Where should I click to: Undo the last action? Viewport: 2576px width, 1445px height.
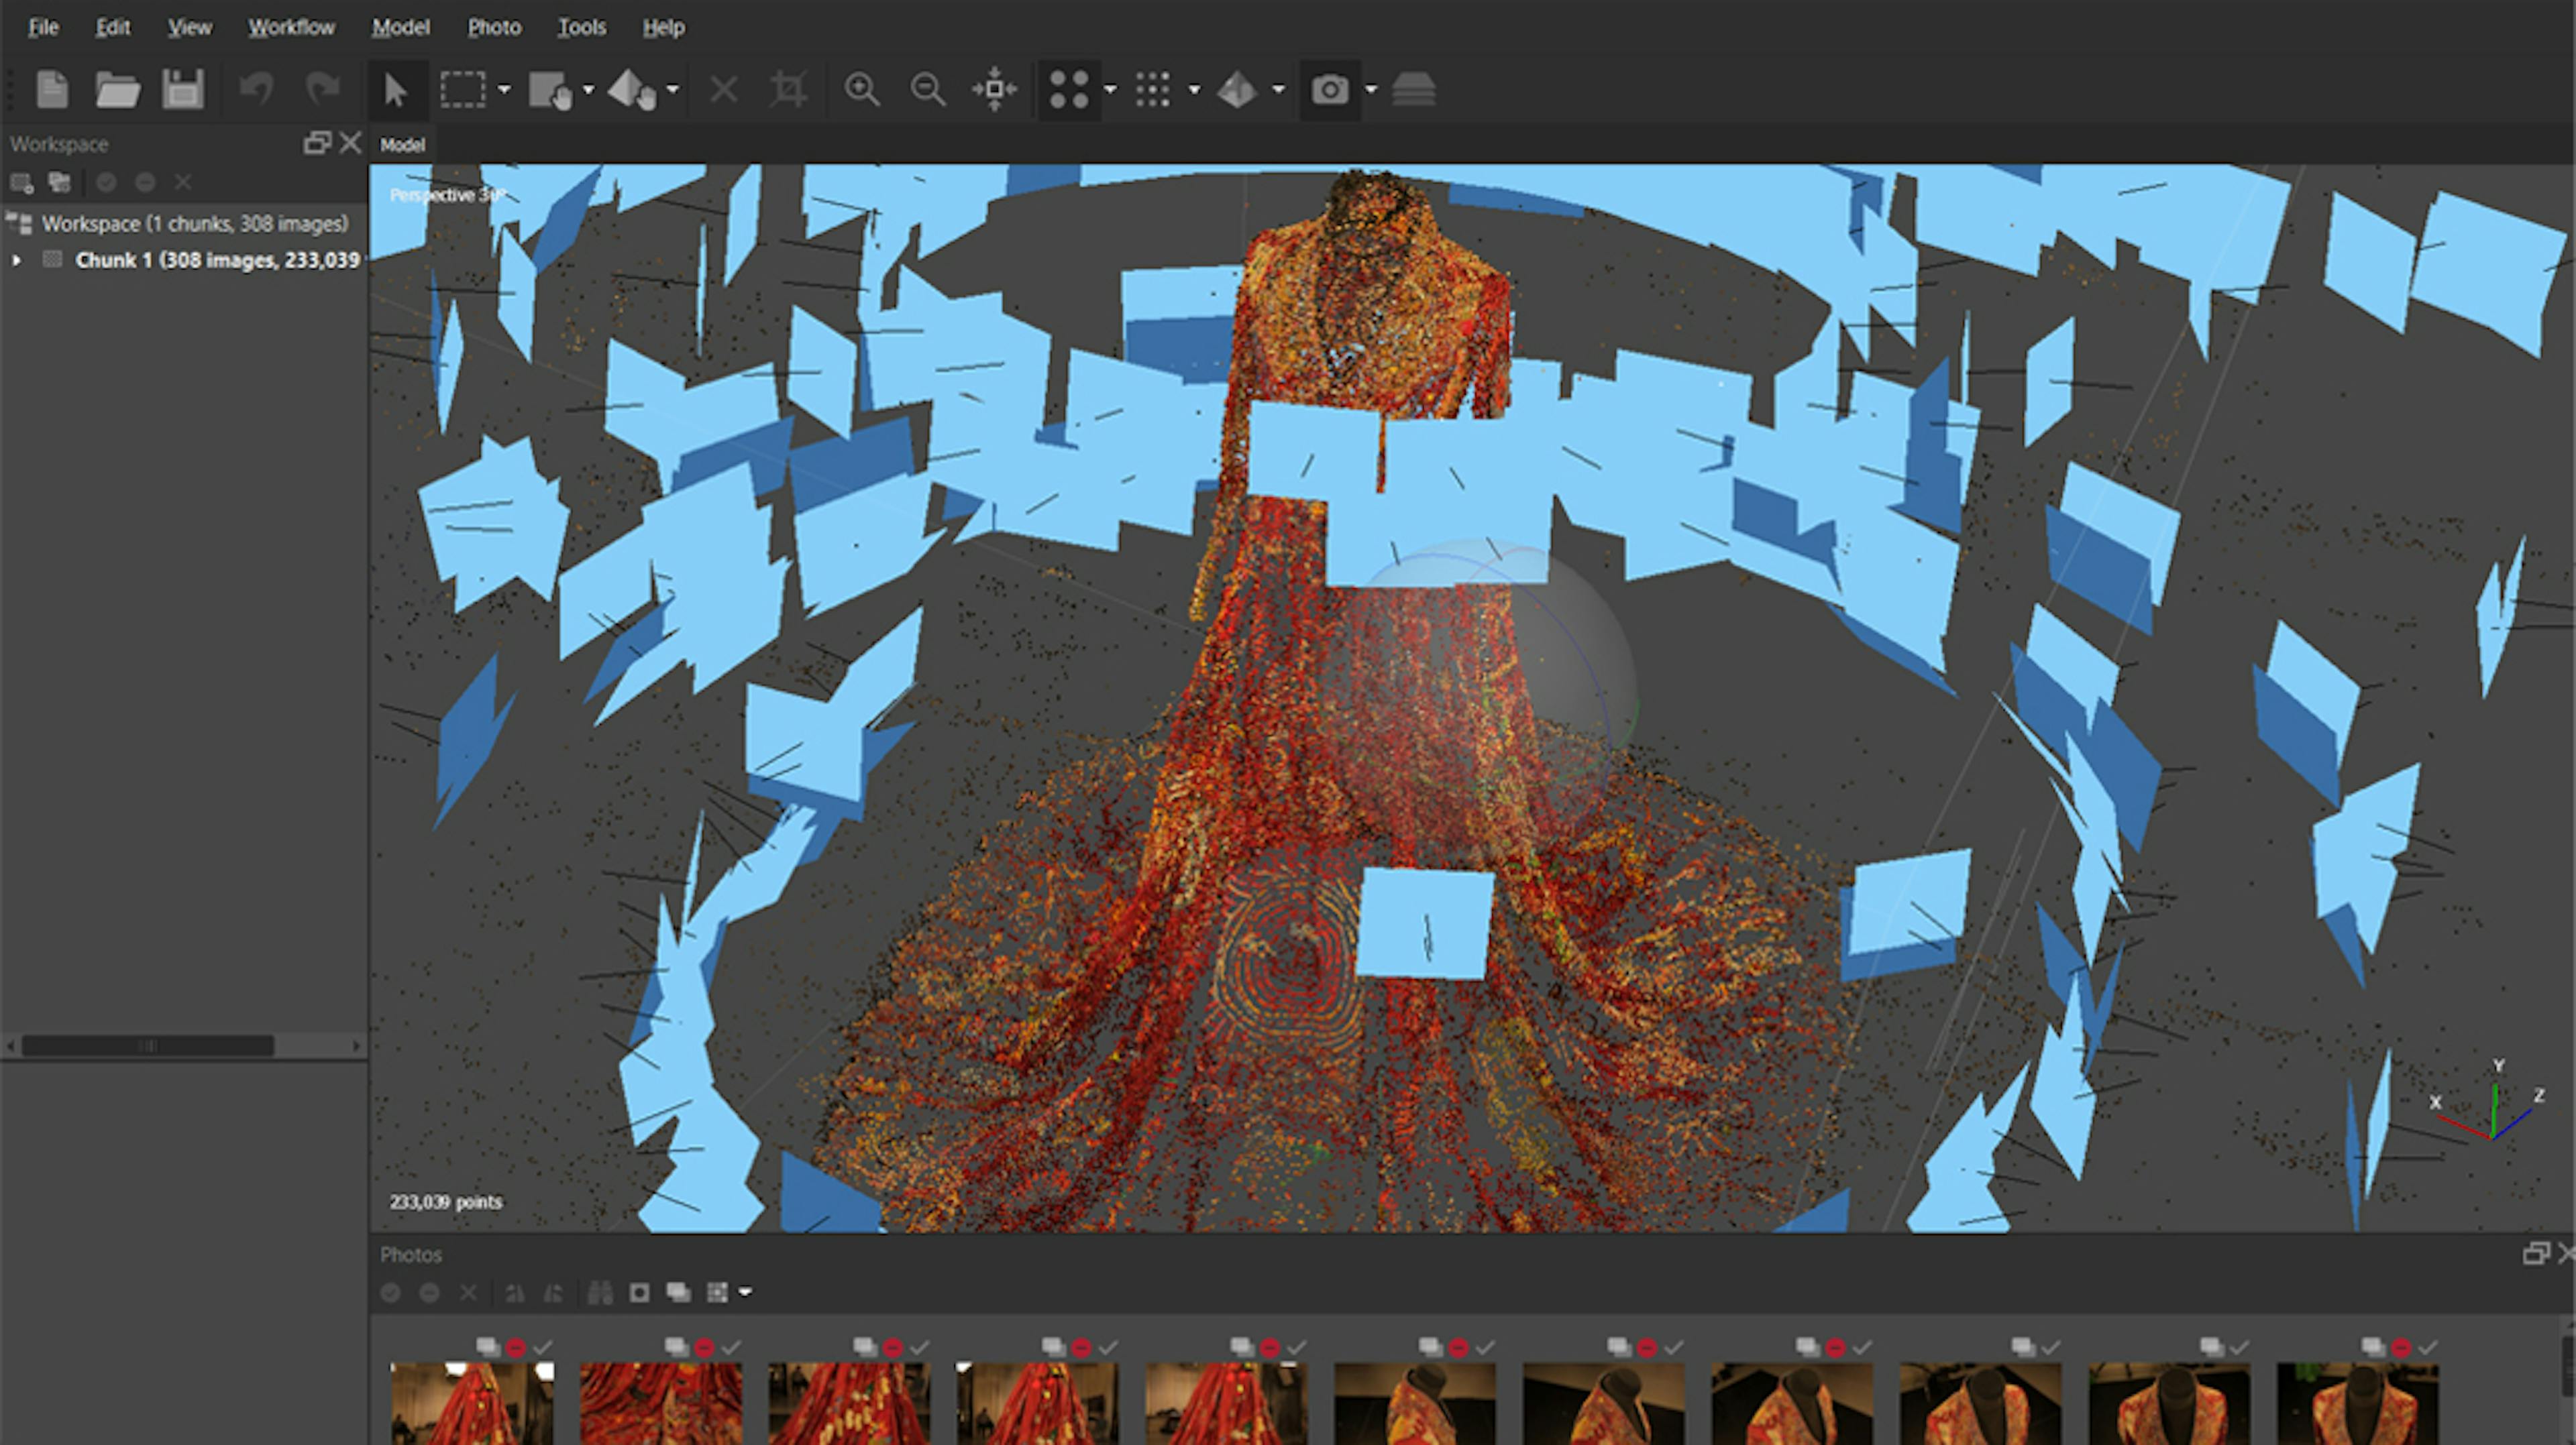point(257,90)
